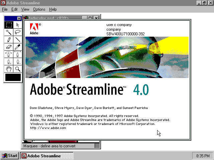Open the Edit menu
214x160 pixels.
coord(14,9)
